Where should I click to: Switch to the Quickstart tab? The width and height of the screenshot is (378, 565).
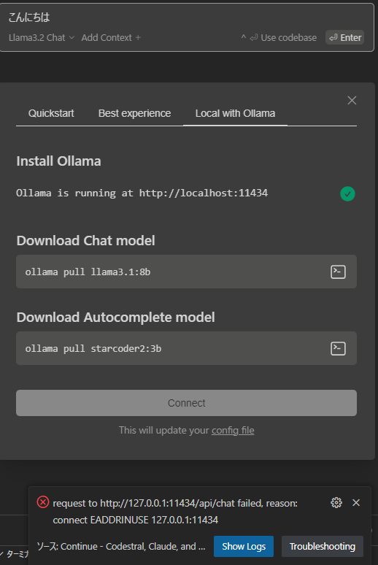pos(51,113)
